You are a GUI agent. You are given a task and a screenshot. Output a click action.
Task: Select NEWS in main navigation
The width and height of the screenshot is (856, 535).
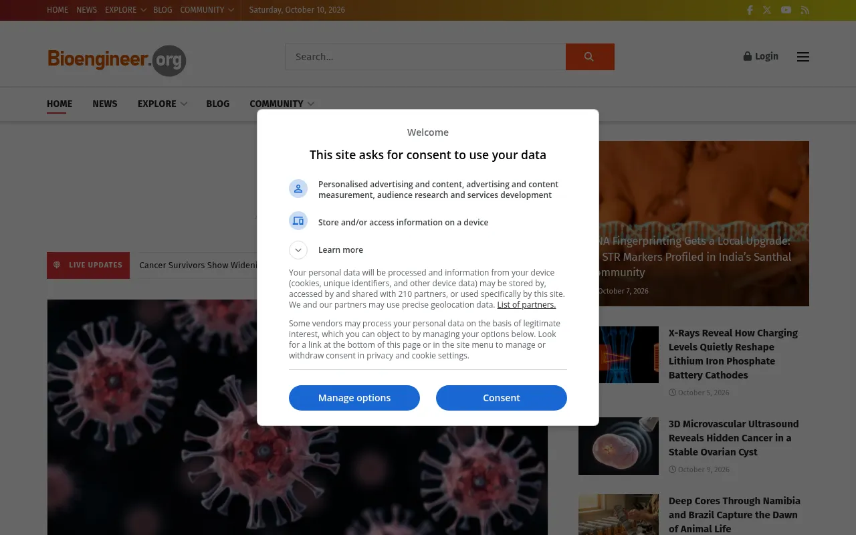click(105, 104)
